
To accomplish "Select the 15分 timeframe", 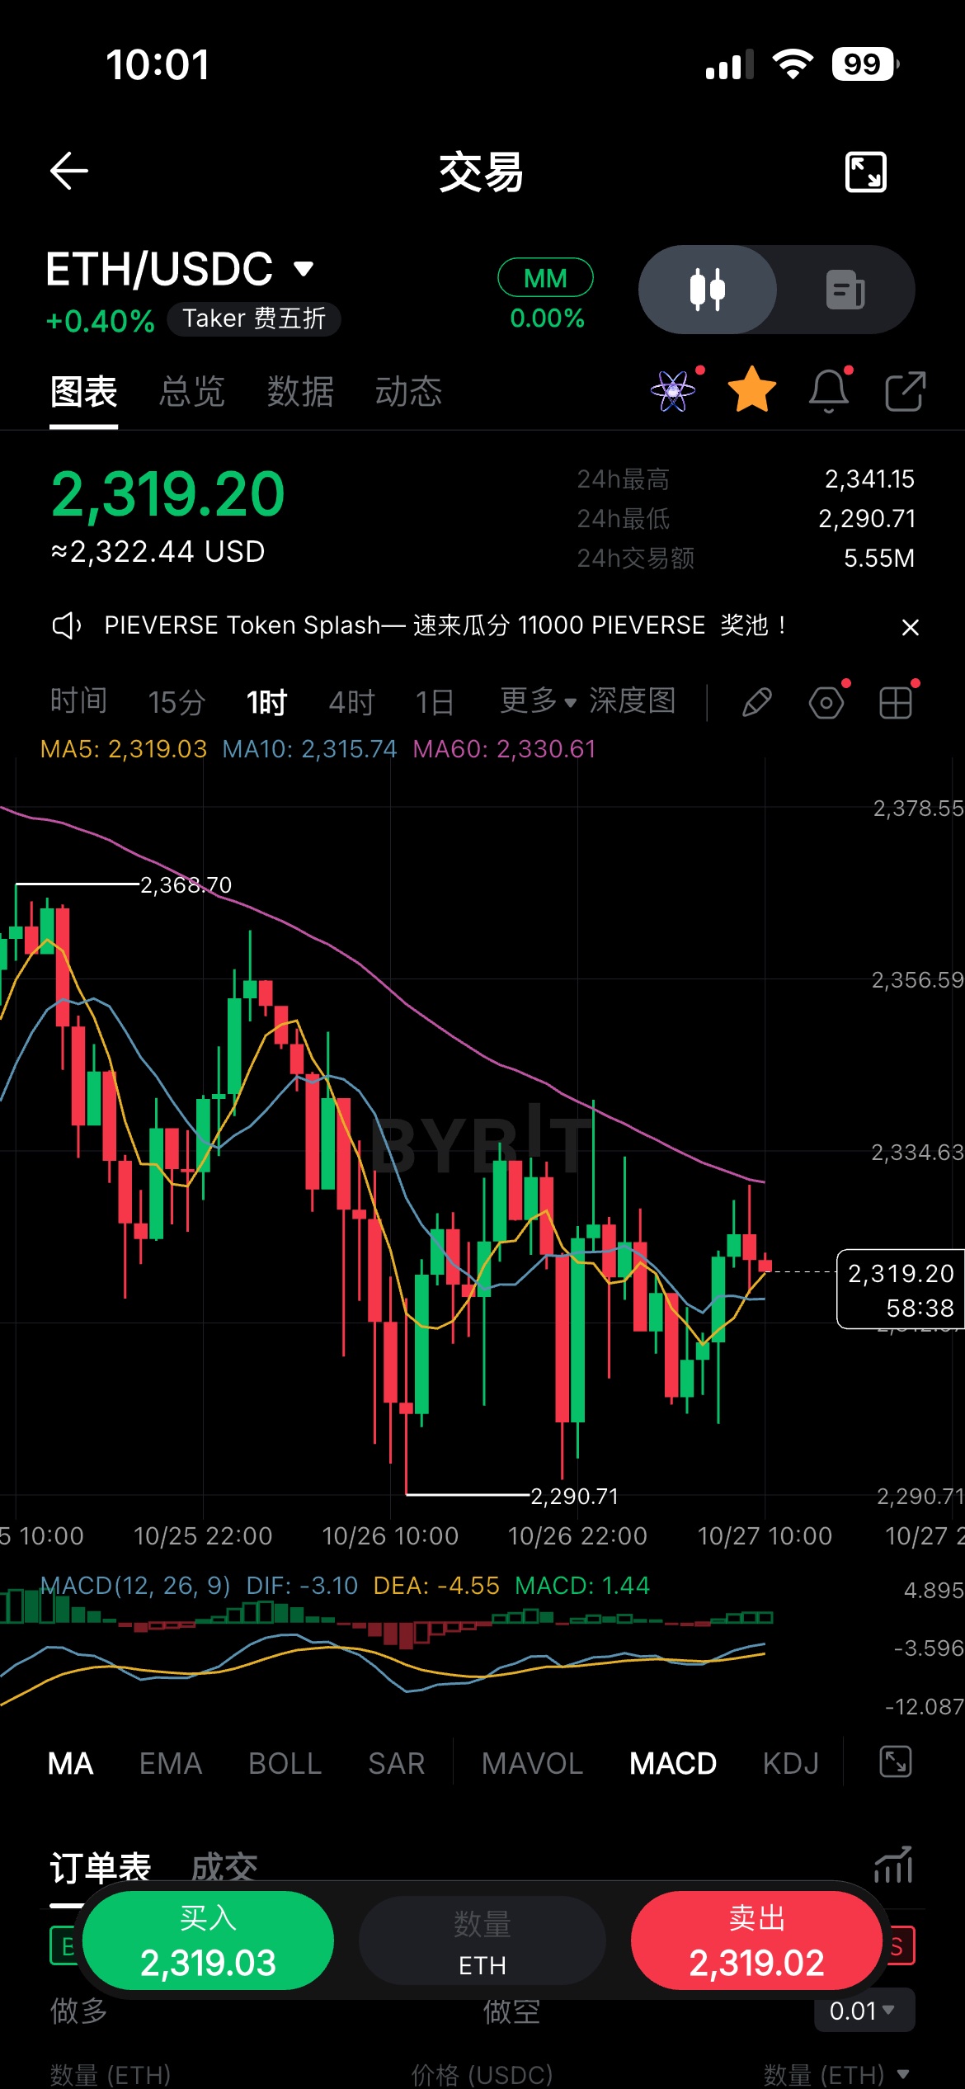I will pyautogui.click(x=177, y=702).
